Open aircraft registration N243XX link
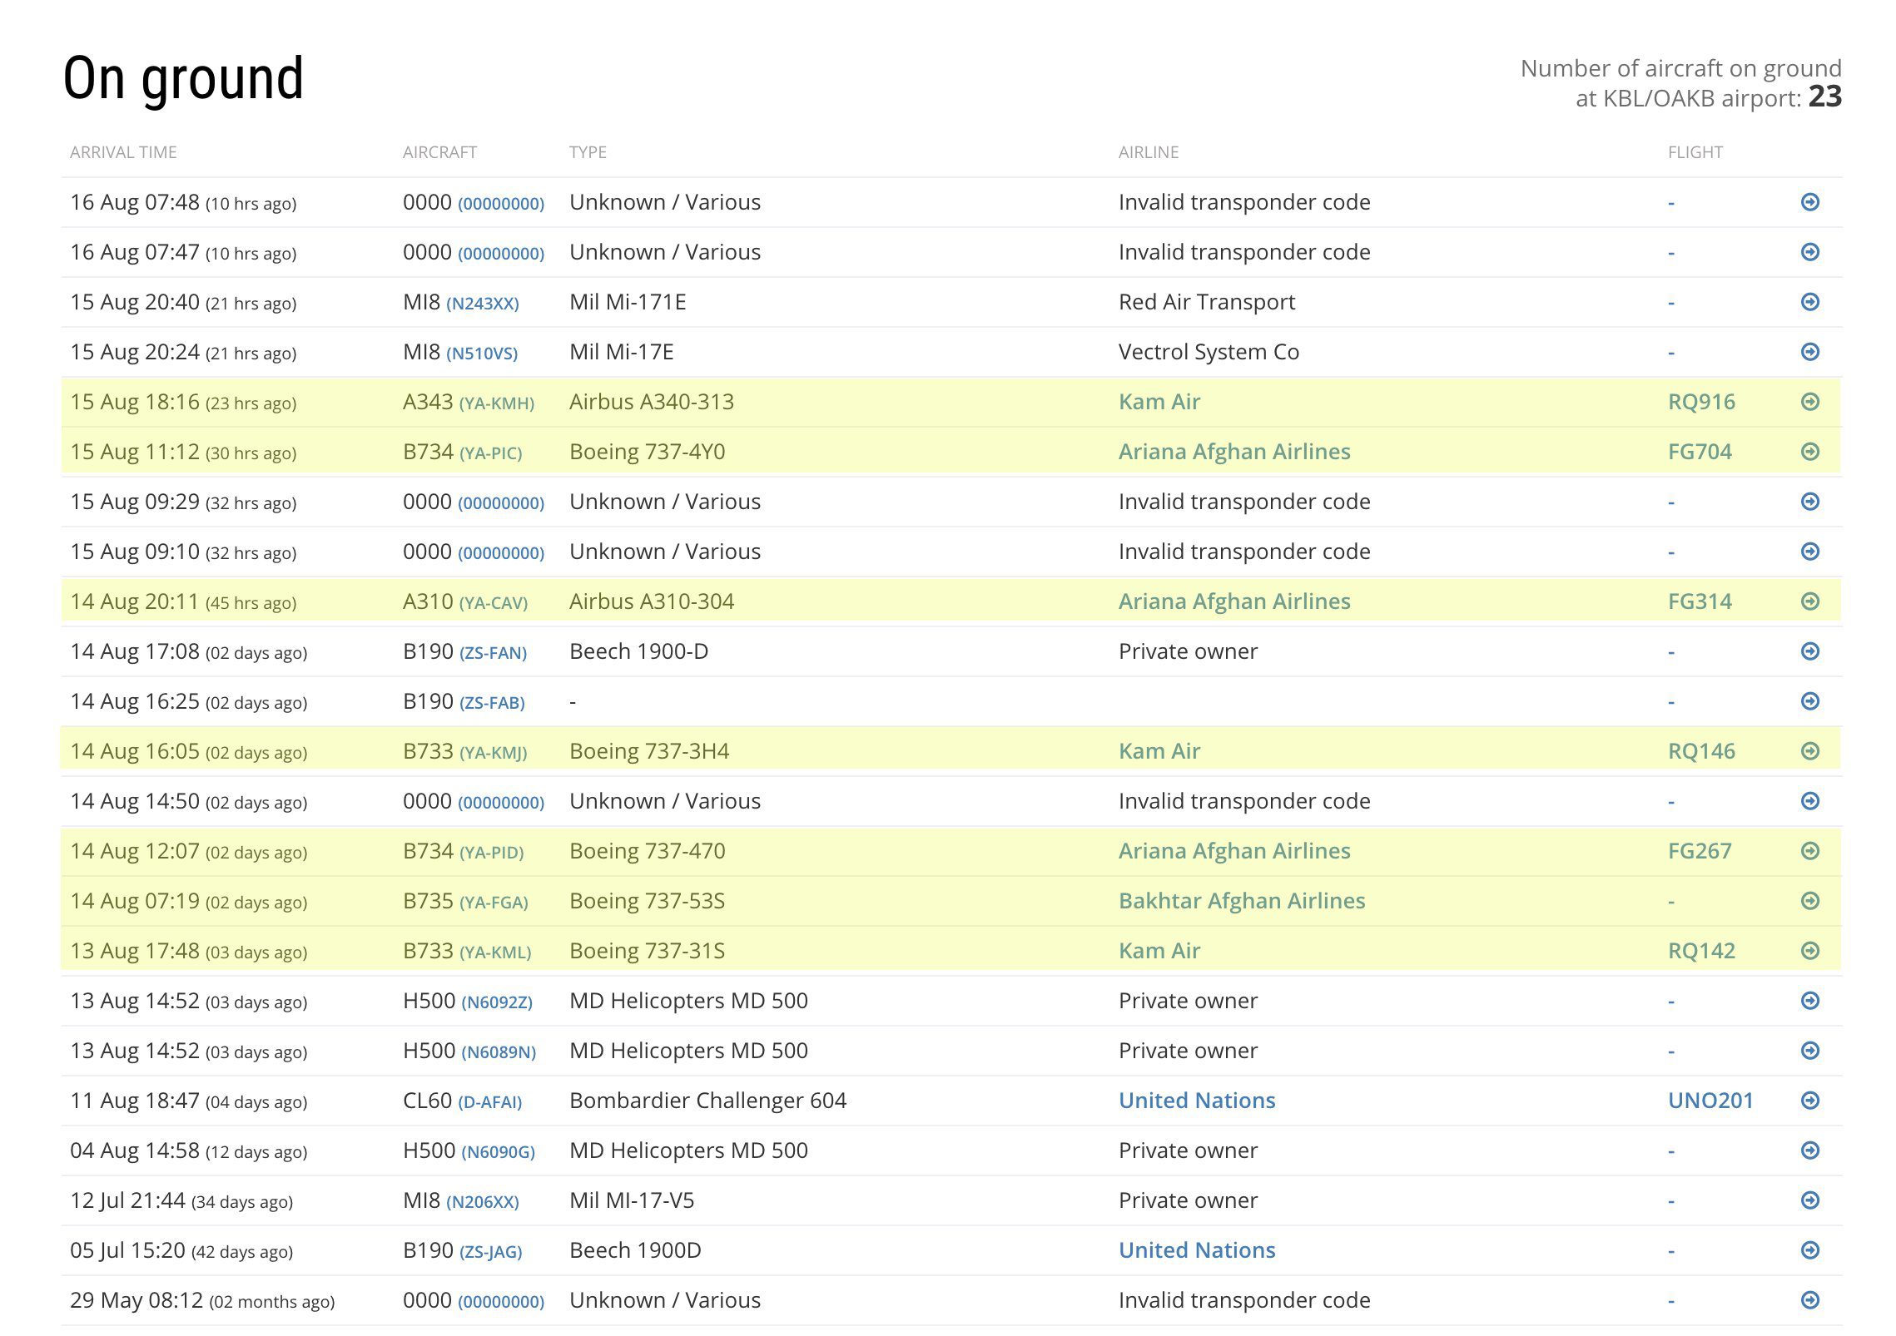Viewport: 1896px width, 1336px height. tap(482, 304)
